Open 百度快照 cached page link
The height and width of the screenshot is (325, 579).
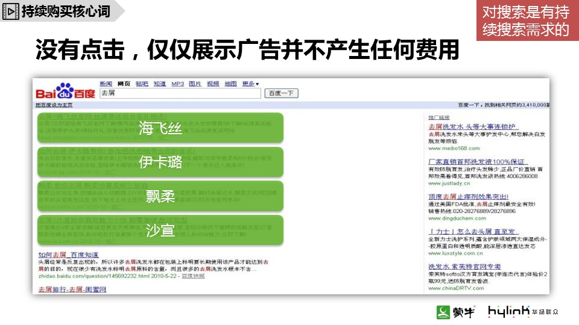tap(194, 276)
